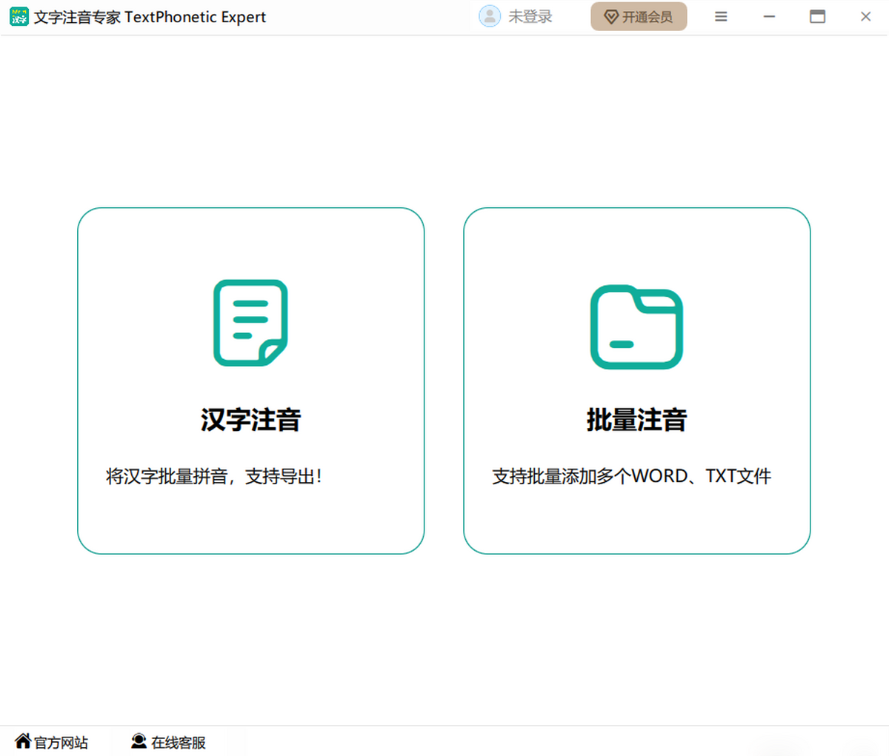
Task: Open the hamburger menu
Action: (721, 16)
